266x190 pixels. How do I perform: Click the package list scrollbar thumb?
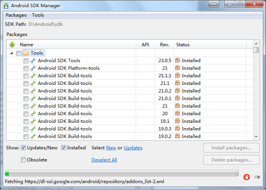(256, 50)
